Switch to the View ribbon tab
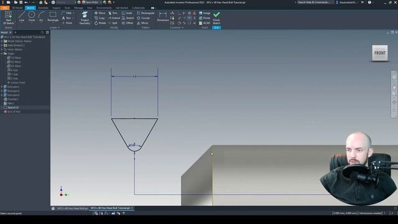 pyautogui.click(x=90, y=8)
